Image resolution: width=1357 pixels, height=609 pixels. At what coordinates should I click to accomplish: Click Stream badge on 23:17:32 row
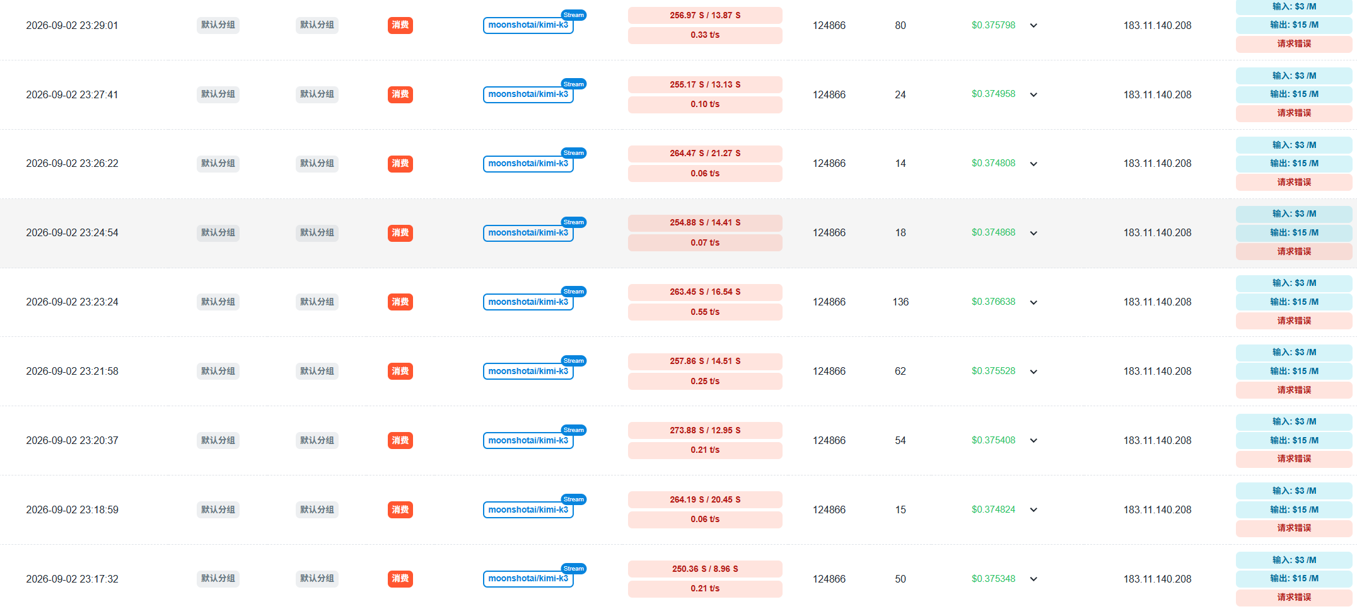[574, 569]
